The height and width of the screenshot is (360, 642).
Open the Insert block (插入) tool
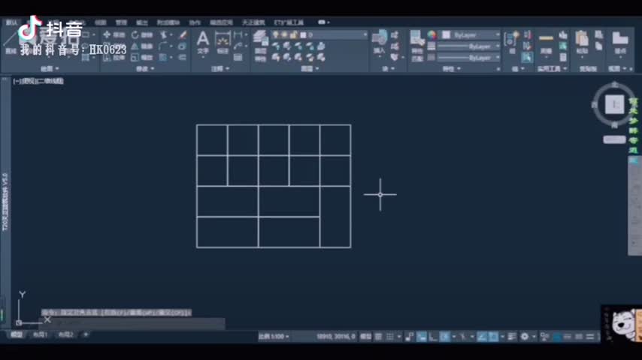point(379,41)
